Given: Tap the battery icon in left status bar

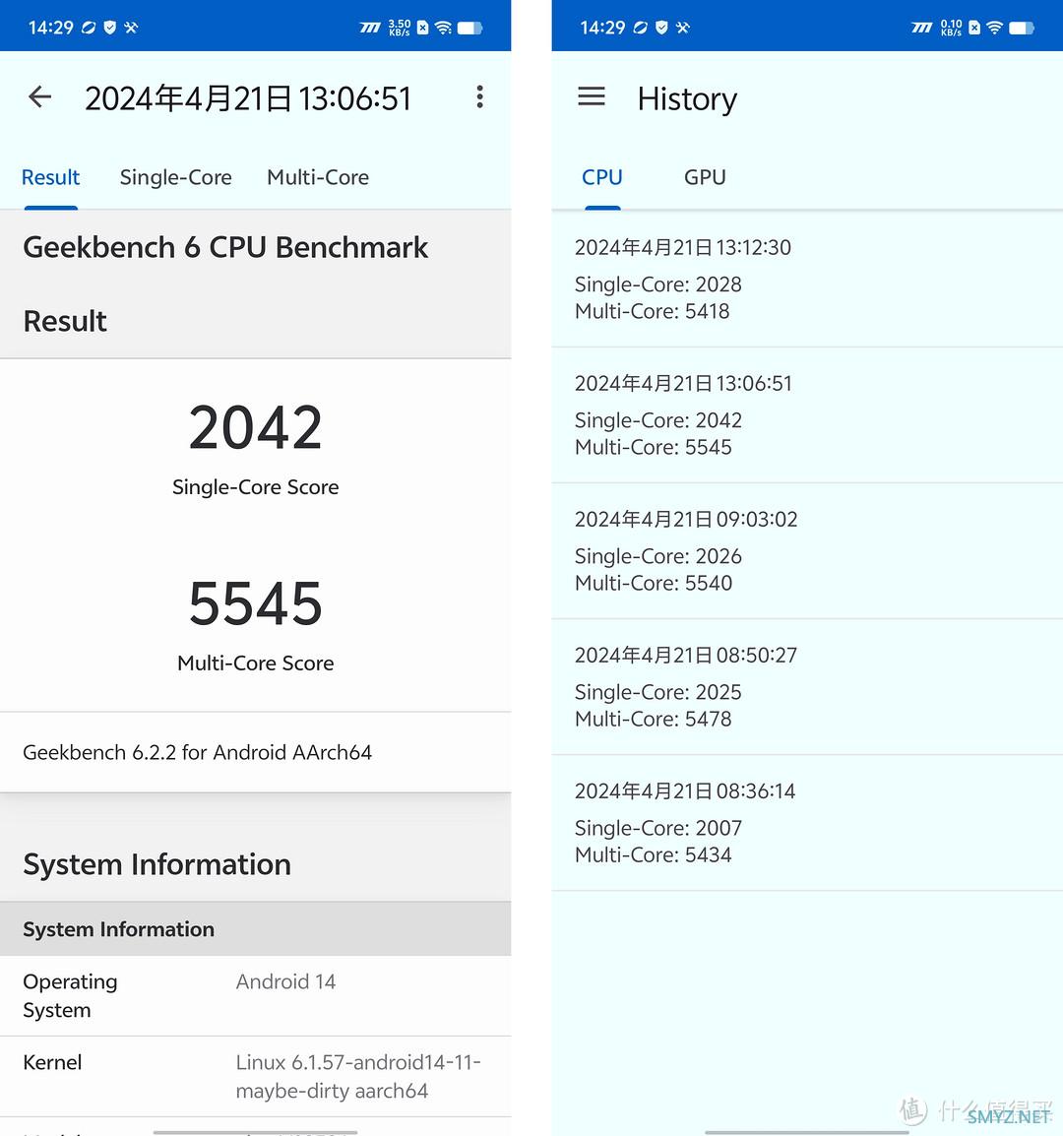Looking at the screenshot, I should (x=469, y=28).
